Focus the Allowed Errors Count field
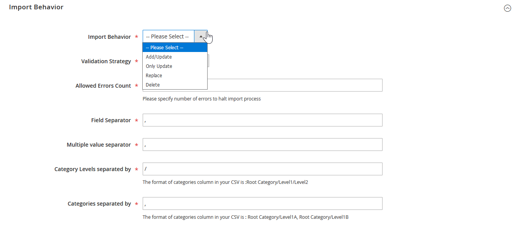The height and width of the screenshot is (225, 519). point(295,85)
